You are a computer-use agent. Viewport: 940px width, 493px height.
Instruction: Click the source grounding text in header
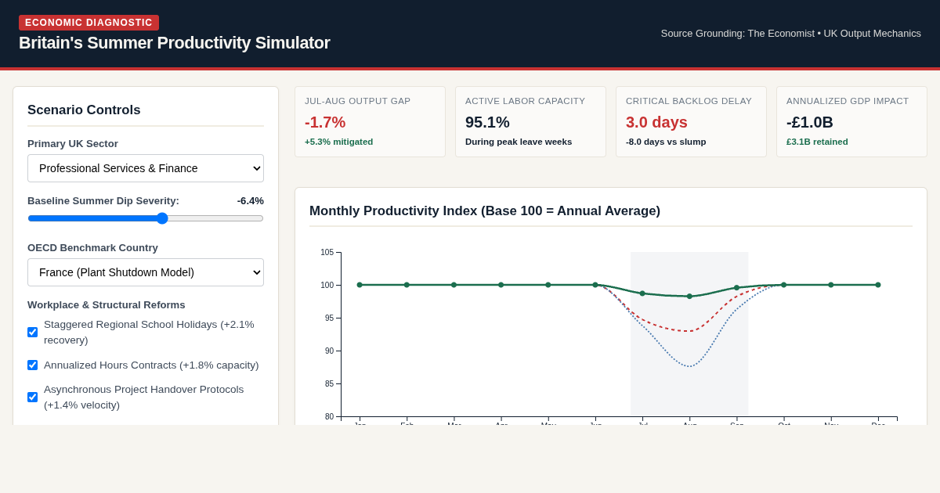click(791, 34)
